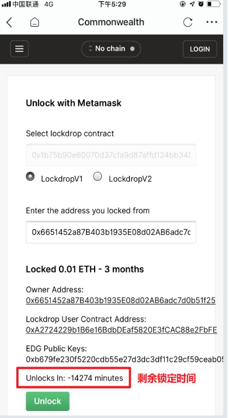229x418 pixels.
Task: Select the LockdropV2 radio button
Action: pos(98,177)
